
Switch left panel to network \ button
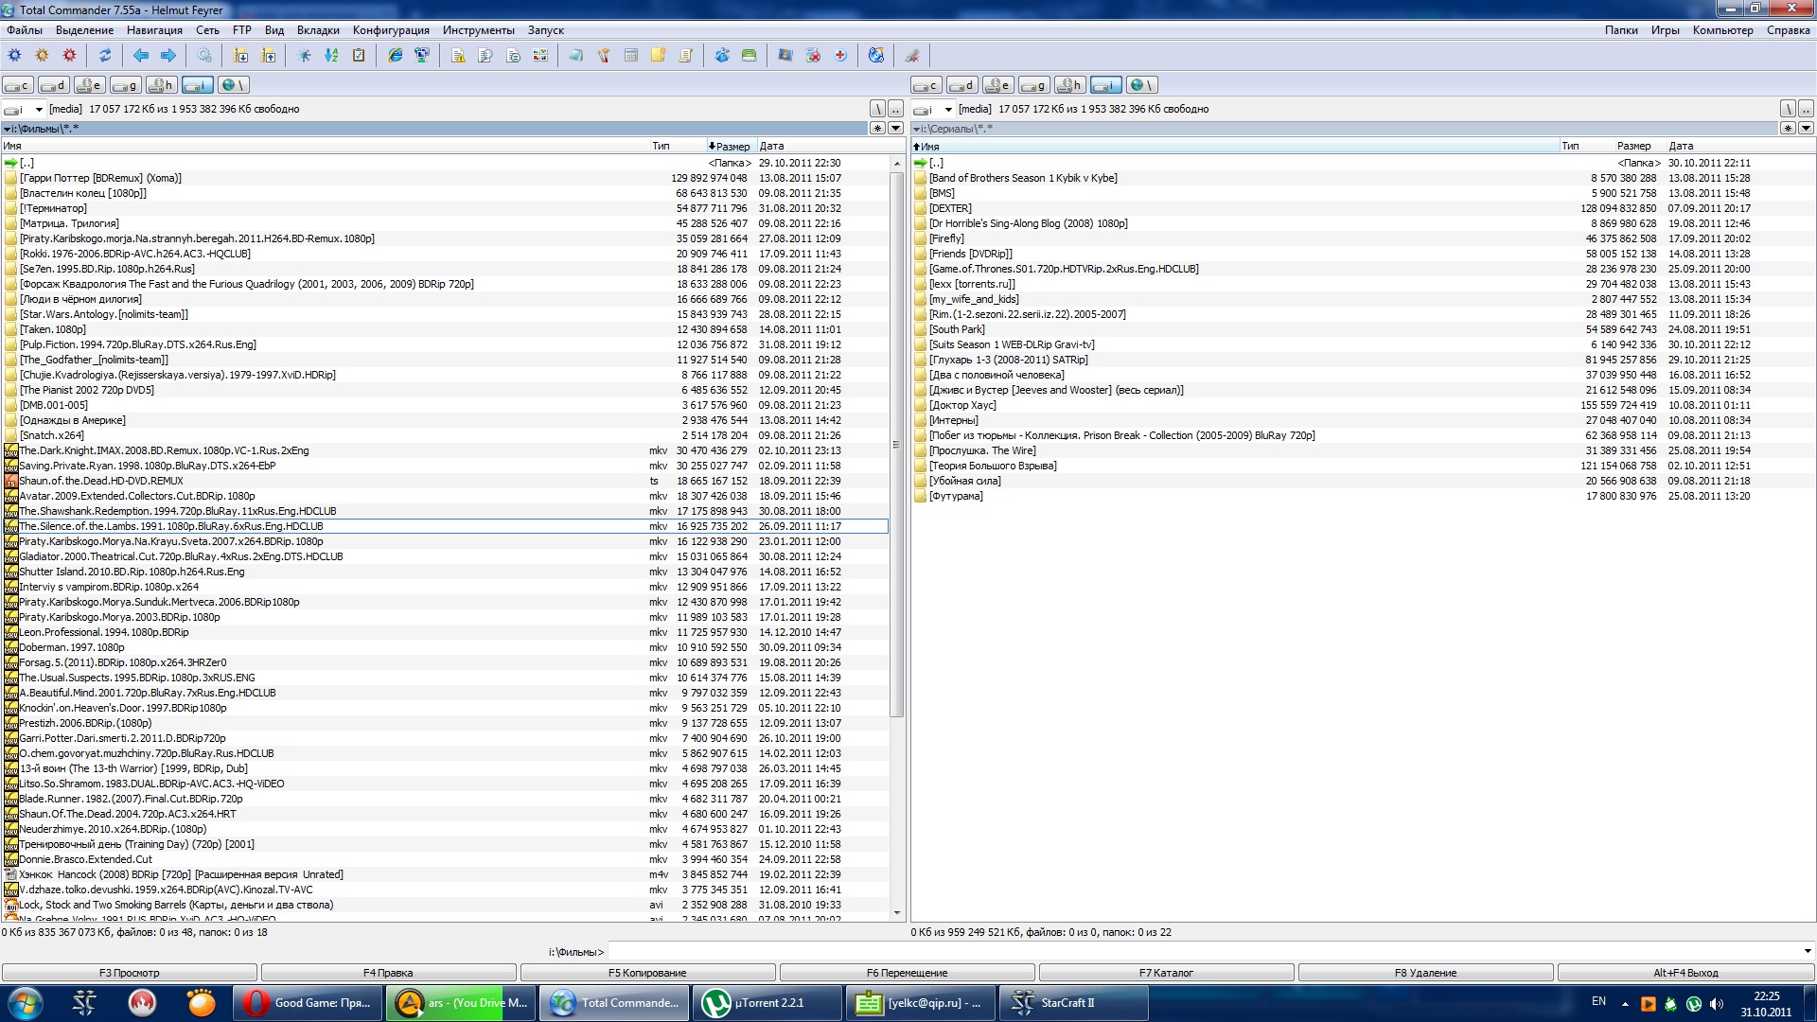coord(234,85)
